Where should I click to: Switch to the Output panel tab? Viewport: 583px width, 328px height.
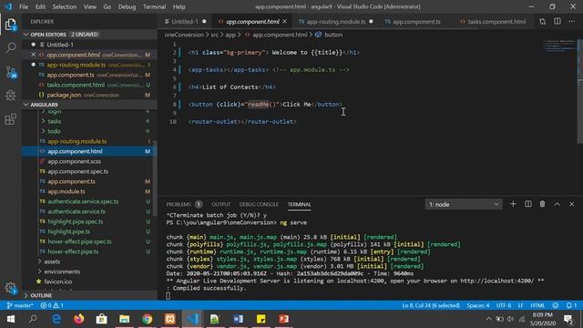pyautogui.click(x=220, y=204)
